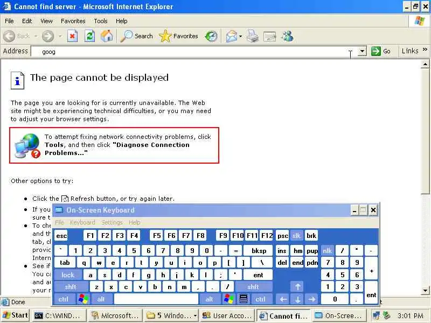Toggle the nlk num lock key

coord(328,250)
